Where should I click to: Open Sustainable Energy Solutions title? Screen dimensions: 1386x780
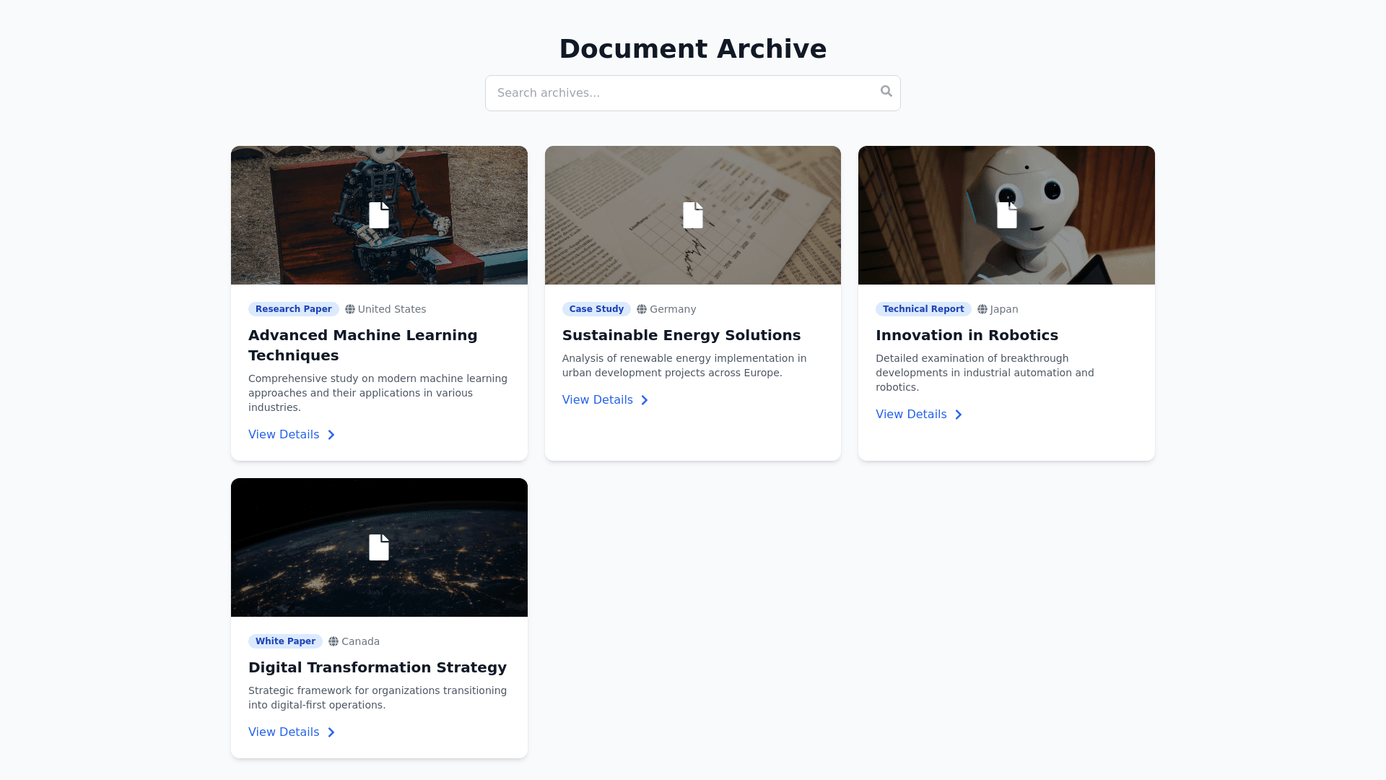tap(681, 335)
